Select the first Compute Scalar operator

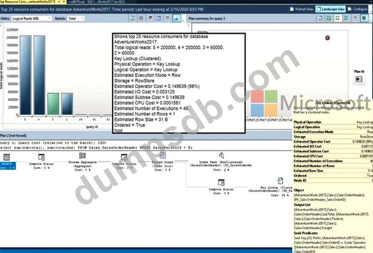[41, 157]
